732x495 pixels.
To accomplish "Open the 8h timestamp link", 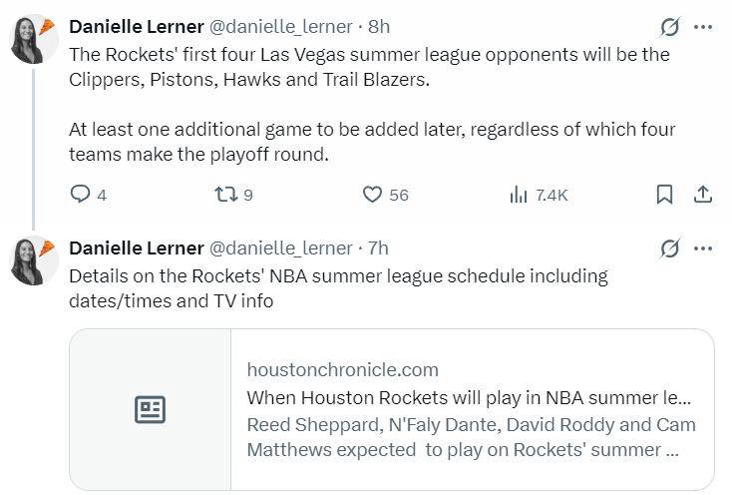I will [x=380, y=26].
